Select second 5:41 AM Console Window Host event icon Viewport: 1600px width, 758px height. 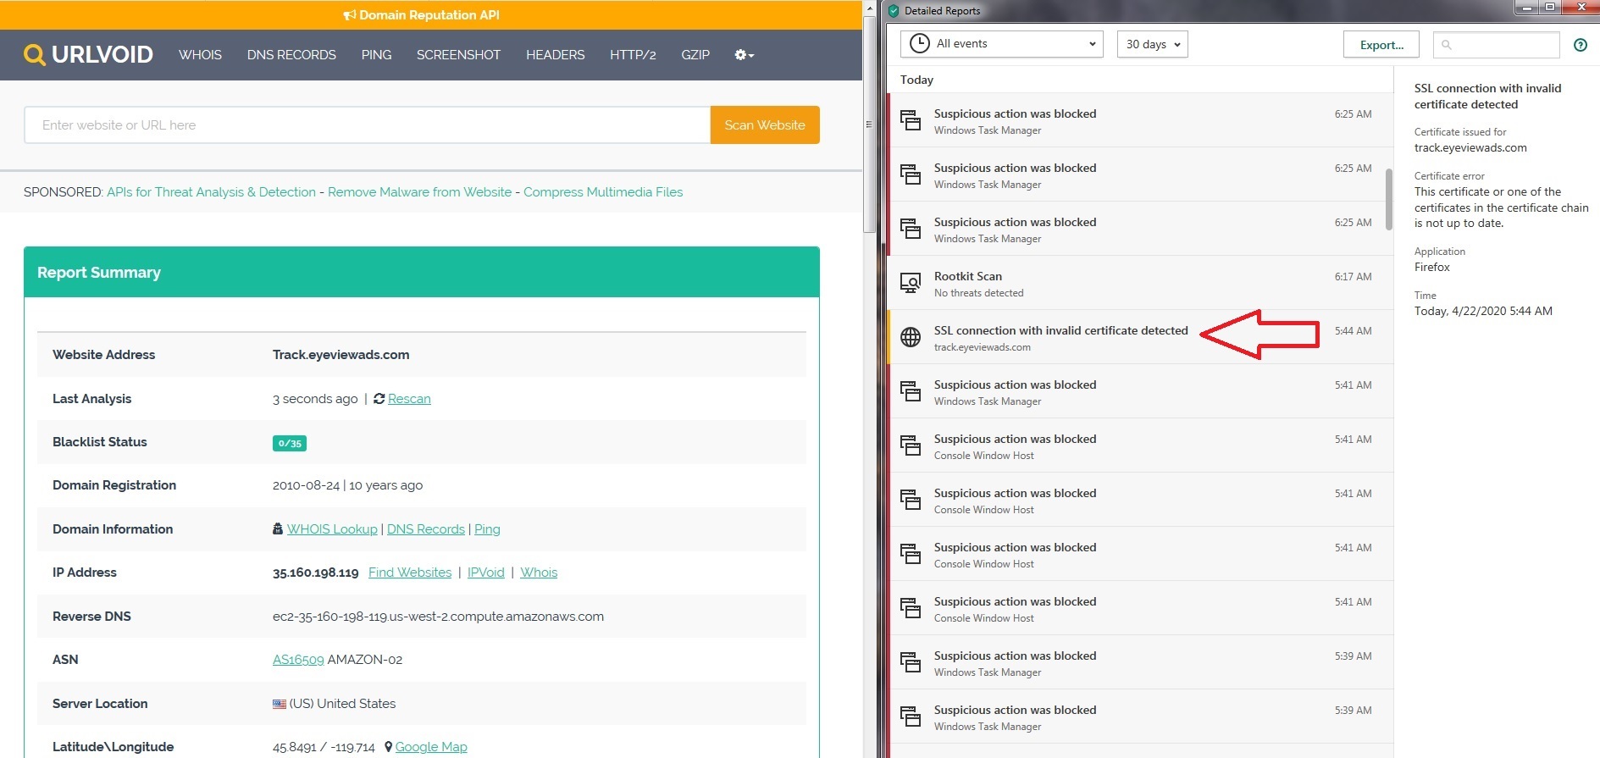(911, 500)
